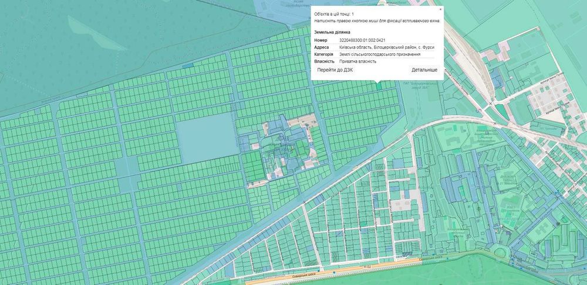The image size is (587, 285).
Task: Click the H-shaped building outline
Action: coord(544,228)
